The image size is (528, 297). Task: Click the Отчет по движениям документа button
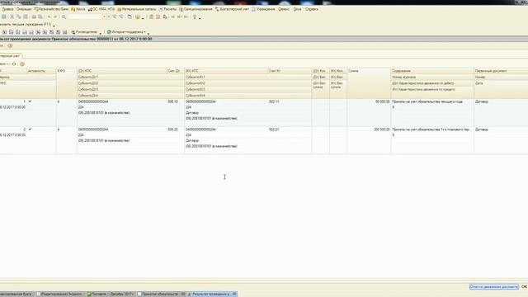(x=493, y=287)
